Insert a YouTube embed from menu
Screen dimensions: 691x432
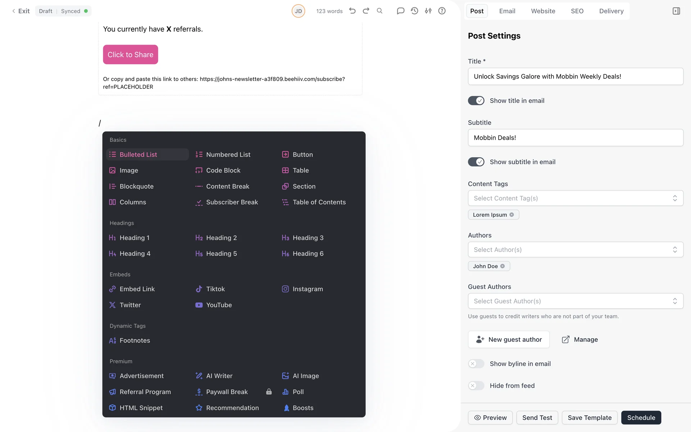point(218,305)
